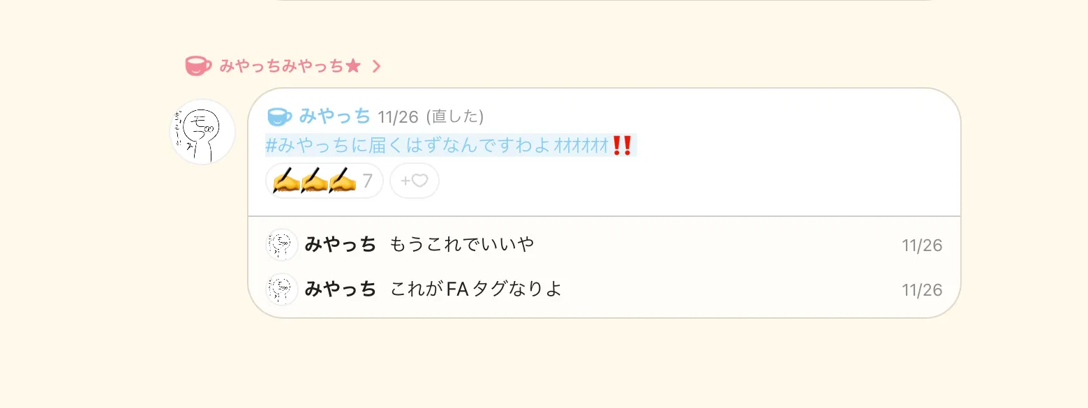1088x408 pixels.
Task: Click the post's 11/26 date next to the author name
Action: click(x=398, y=117)
